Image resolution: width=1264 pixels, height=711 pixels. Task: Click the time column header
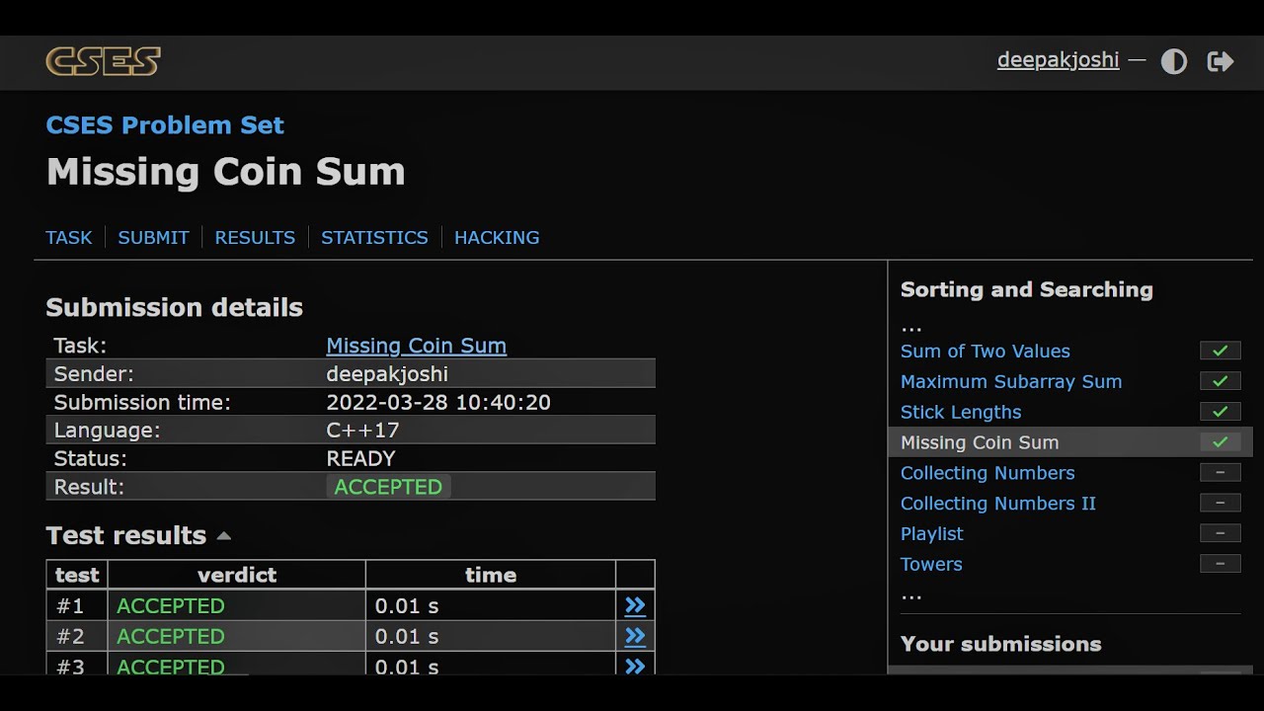491,575
